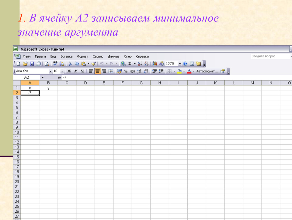The height and width of the screenshot is (220, 292).
Task: Open the Формат menu
Action: point(83,57)
